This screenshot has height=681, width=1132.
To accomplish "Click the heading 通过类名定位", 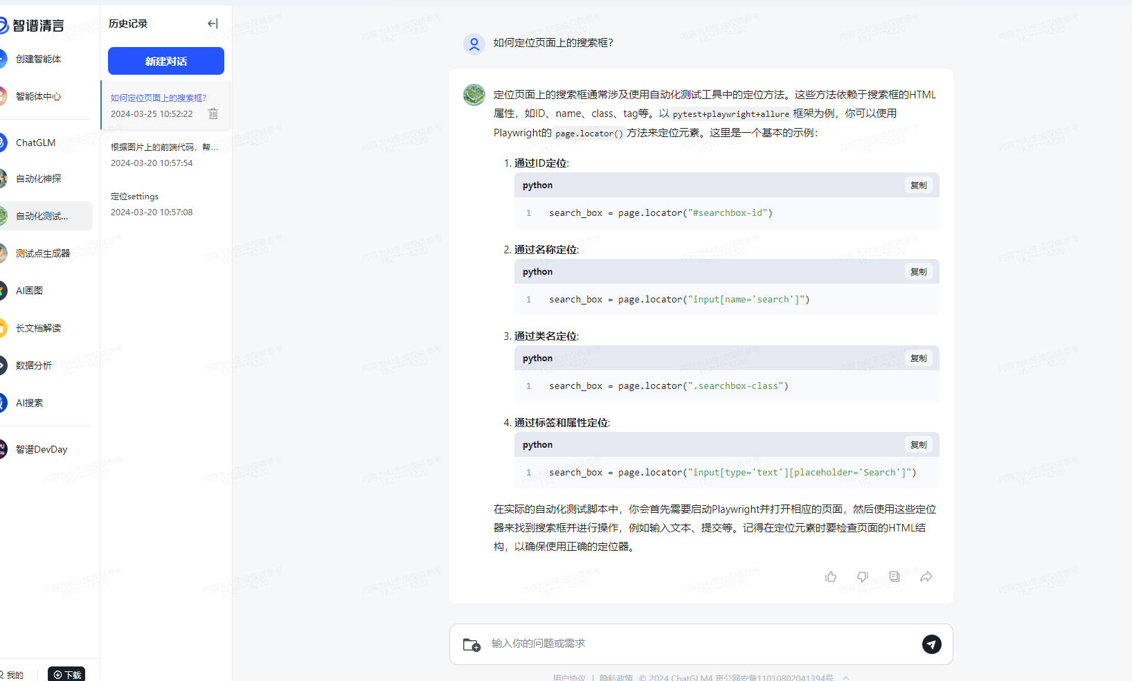I will point(546,336).
